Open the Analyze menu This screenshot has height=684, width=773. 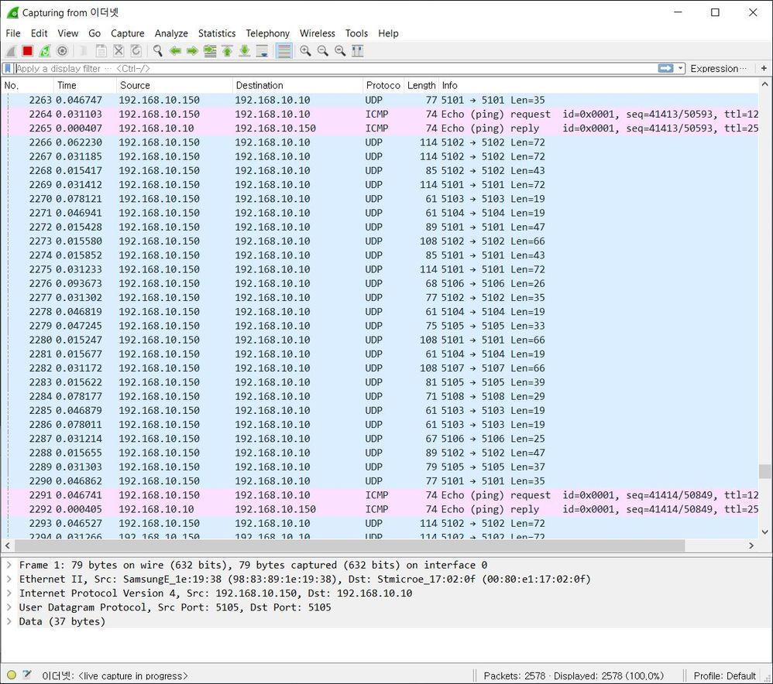(x=171, y=33)
